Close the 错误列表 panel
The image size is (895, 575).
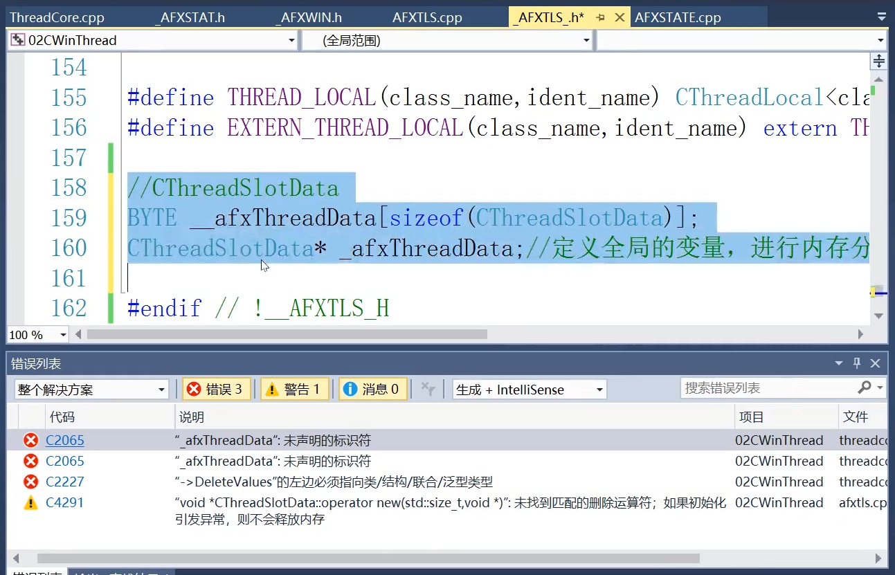click(x=875, y=363)
